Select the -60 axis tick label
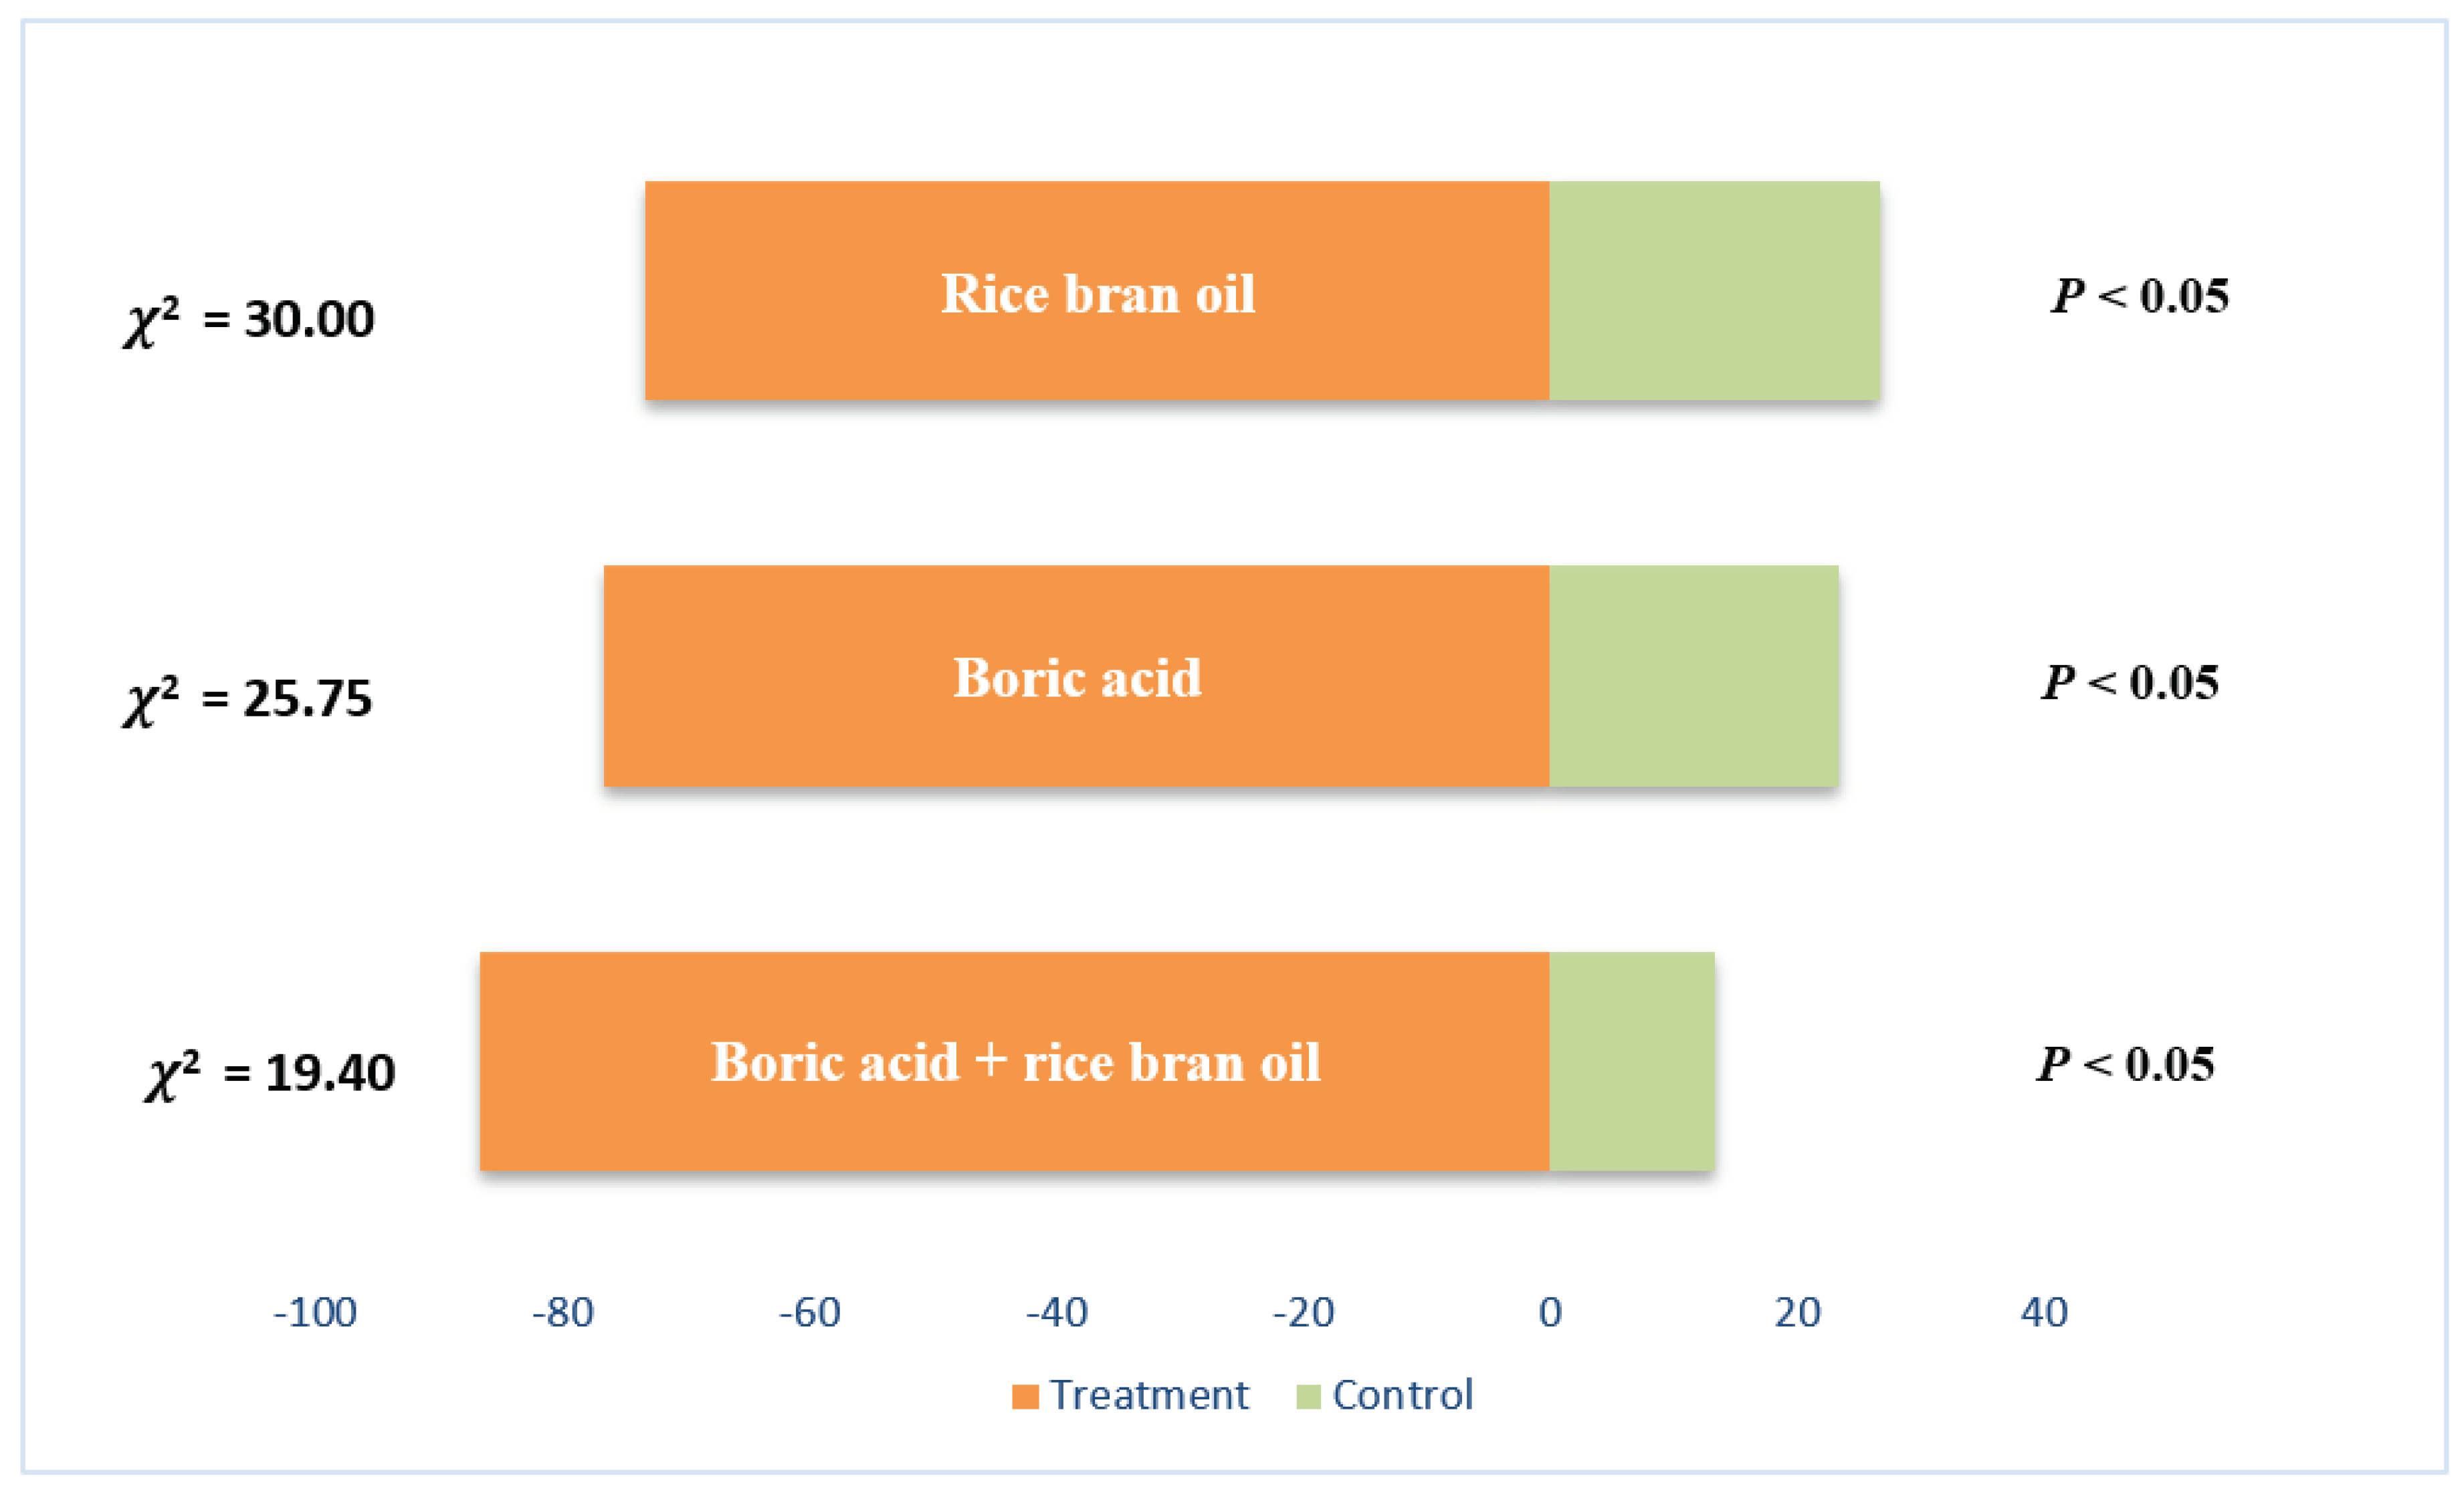 (809, 1312)
